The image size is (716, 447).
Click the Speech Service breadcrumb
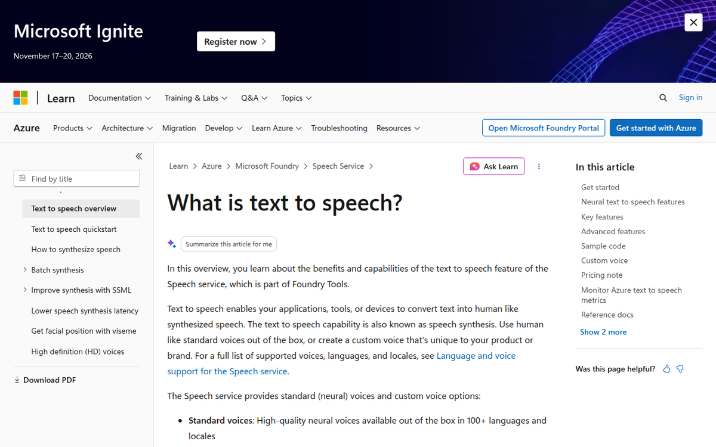pos(338,166)
